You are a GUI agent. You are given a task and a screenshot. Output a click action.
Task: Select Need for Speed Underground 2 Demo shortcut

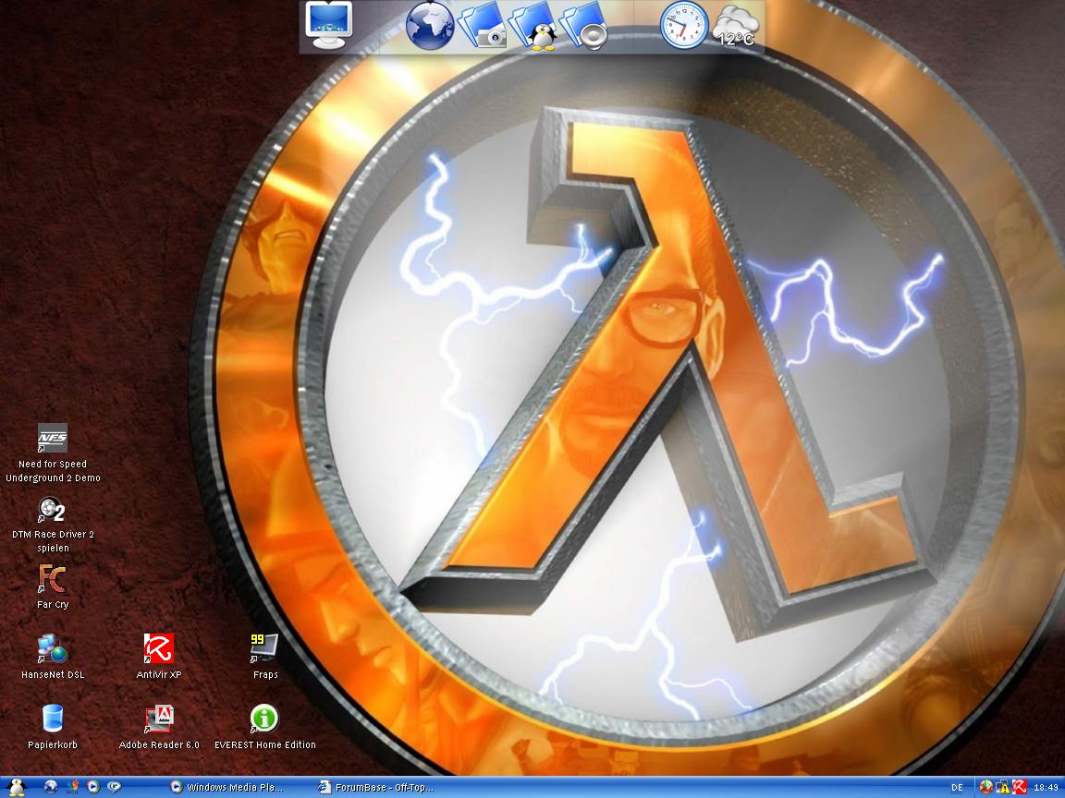tap(53, 453)
